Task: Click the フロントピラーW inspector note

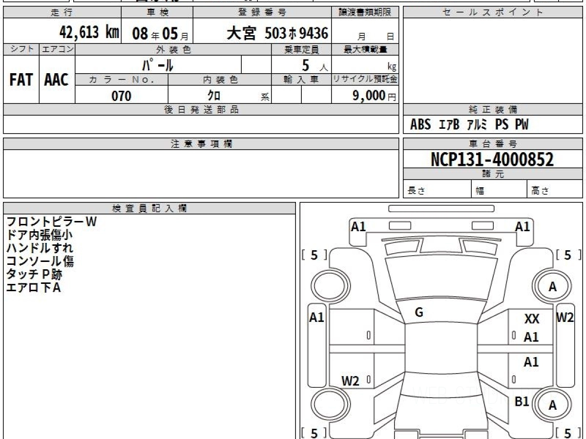Action: click(x=51, y=221)
